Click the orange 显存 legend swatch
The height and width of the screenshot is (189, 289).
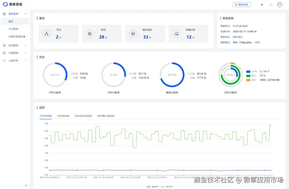coord(248,80)
